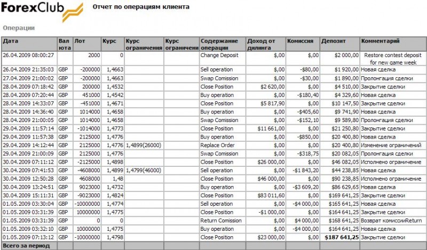Screen dimensions: 427x250
Task: Sort by the 'Лот' column header
Action: tap(80, 41)
